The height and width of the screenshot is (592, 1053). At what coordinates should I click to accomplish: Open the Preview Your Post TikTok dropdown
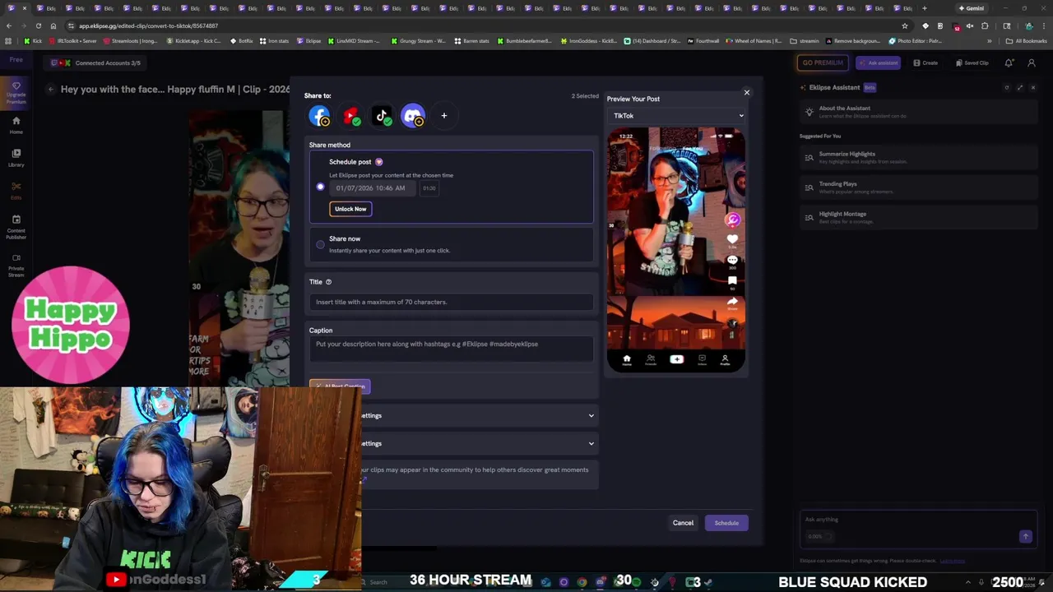click(677, 116)
